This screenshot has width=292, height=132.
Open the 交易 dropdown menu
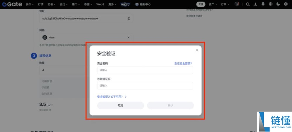tap(51, 4)
